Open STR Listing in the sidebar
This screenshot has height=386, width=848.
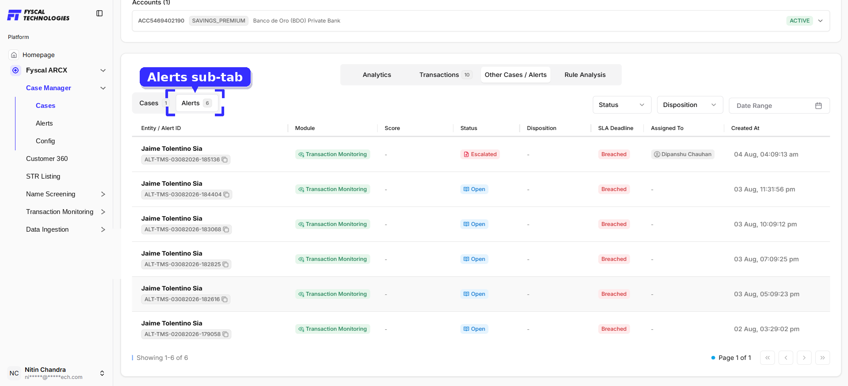(x=43, y=176)
